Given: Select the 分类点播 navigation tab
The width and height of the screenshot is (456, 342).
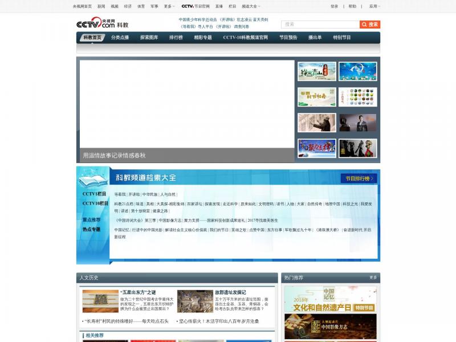Looking at the screenshot, I should (120, 38).
